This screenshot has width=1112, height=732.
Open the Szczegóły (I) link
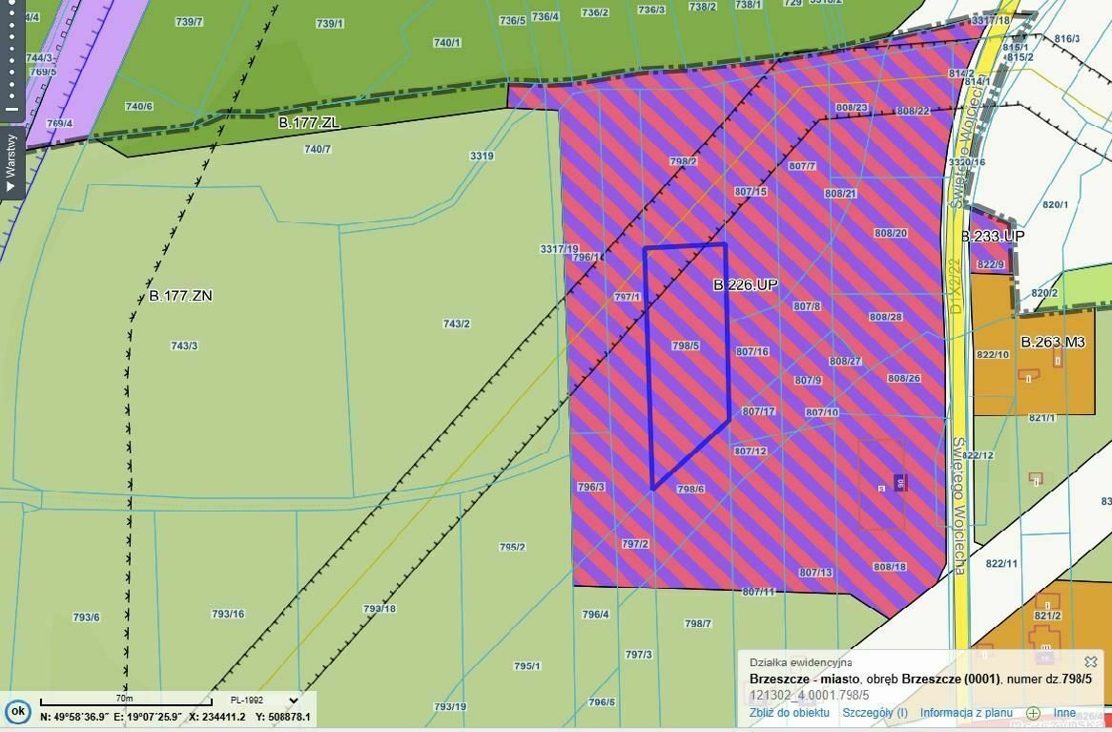(x=875, y=712)
